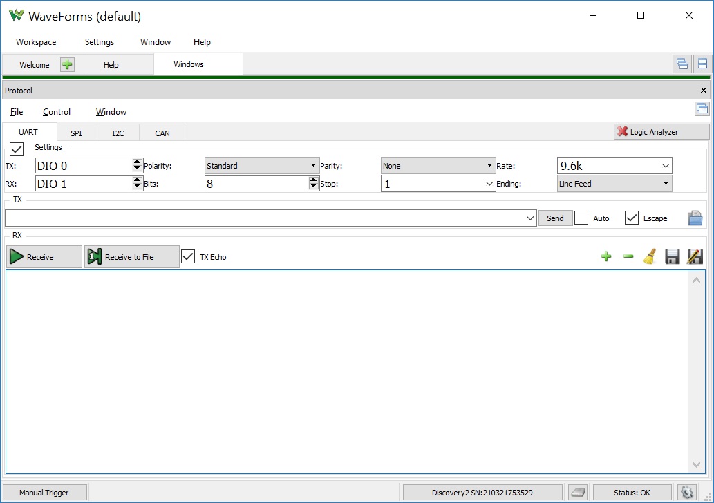
Task: Clear RX data with the broom icon
Action: [x=650, y=257]
